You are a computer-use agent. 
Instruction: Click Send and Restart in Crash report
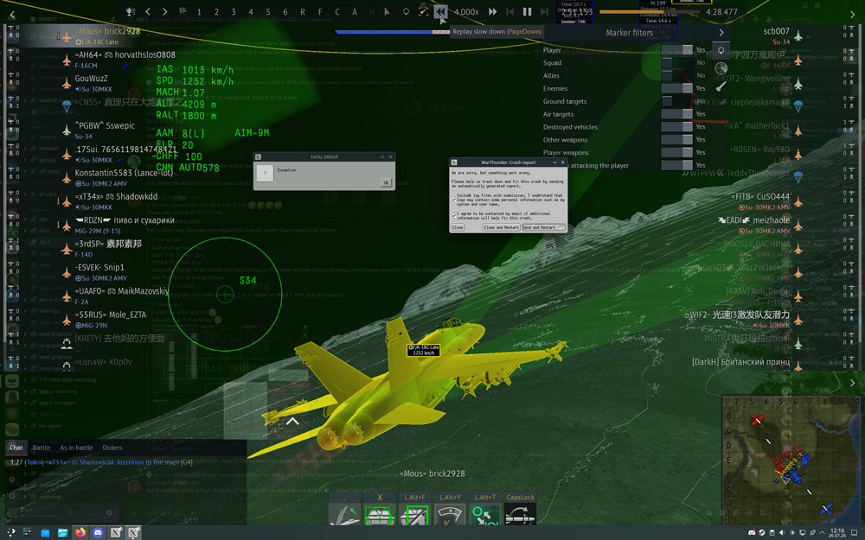544,227
